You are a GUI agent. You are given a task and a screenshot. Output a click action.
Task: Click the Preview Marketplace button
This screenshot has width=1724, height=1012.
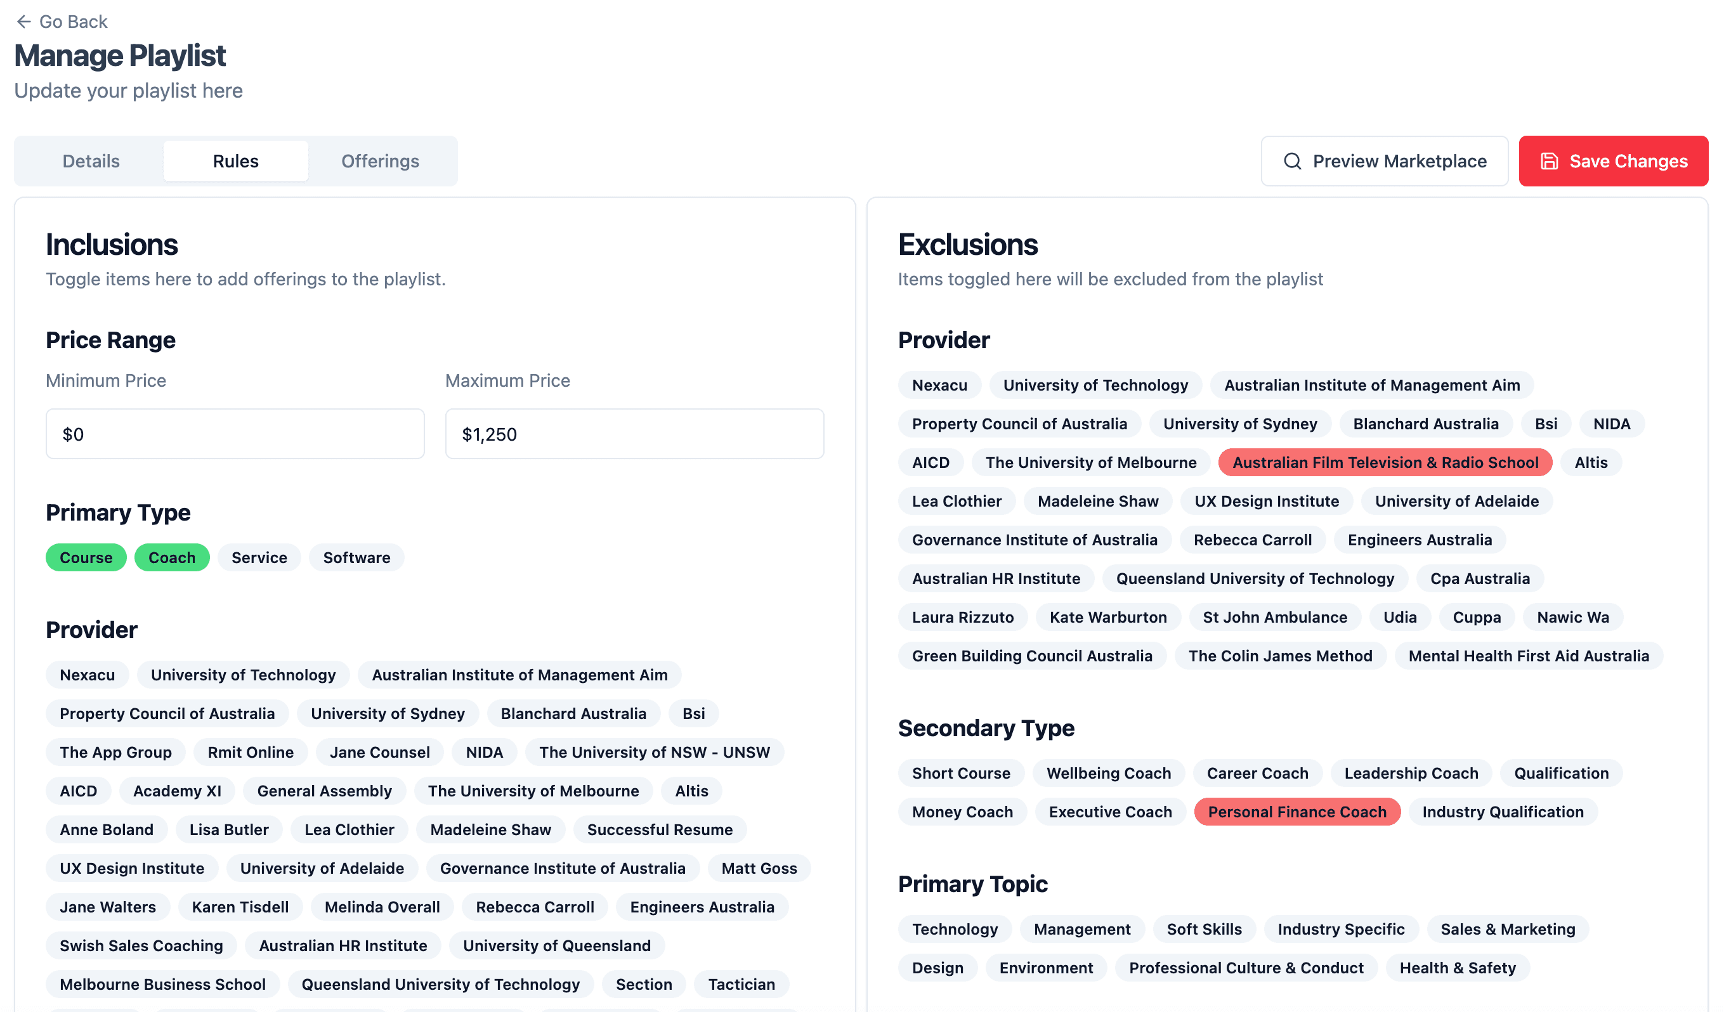[x=1384, y=161]
